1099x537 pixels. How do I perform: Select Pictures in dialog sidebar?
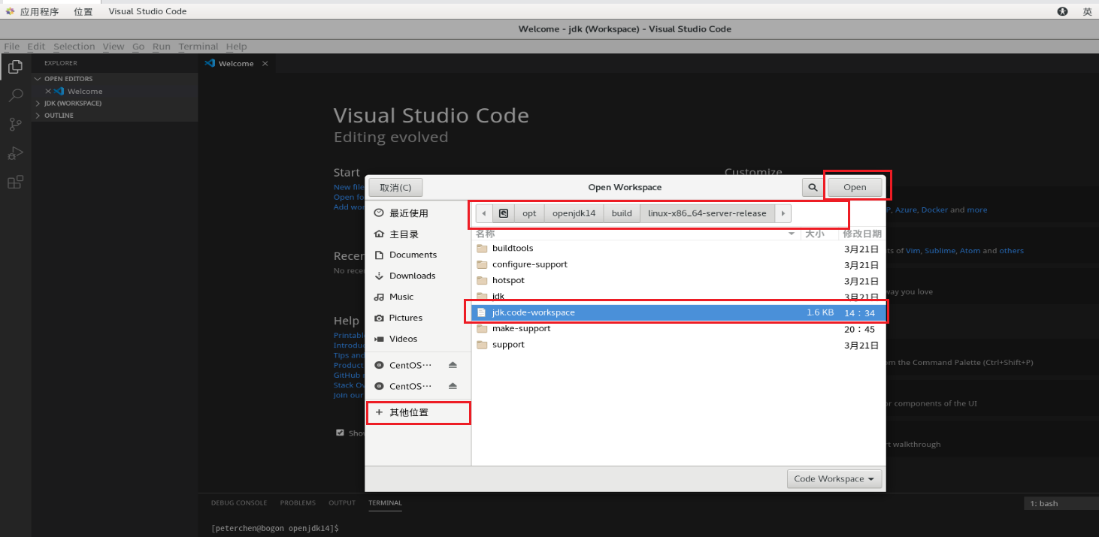coord(418,318)
